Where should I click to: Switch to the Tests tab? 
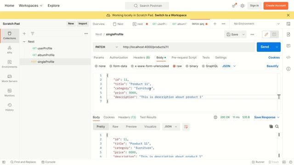(x=206, y=57)
